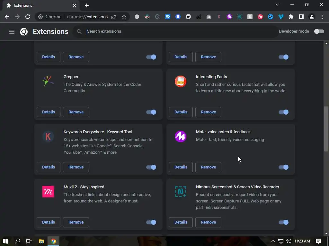Remove the Grepper extension

(x=76, y=112)
